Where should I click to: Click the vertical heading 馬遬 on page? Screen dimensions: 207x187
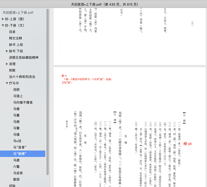tap(85, 139)
